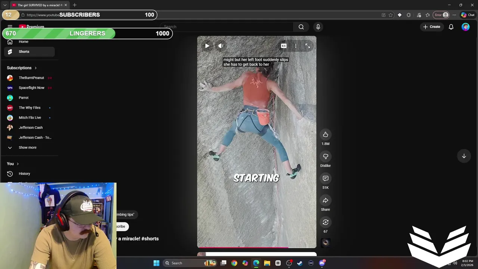Open the Remix button showing 67
Viewport: 478px width, 269px height.
pos(326,222)
